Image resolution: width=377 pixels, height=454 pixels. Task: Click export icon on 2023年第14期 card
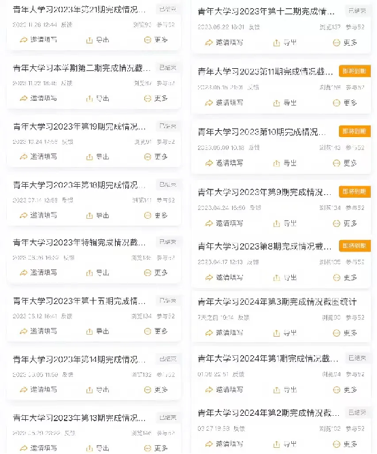point(89,390)
